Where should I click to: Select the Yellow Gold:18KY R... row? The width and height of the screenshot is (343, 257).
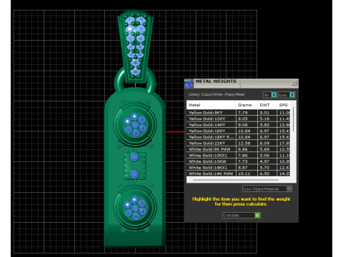[x=238, y=137]
